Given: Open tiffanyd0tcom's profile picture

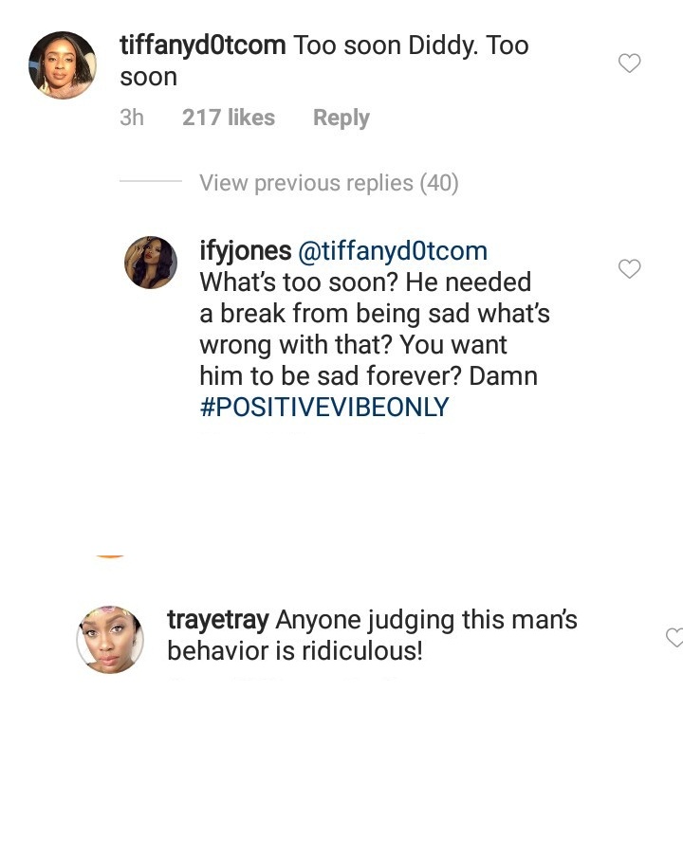Looking at the screenshot, I should pyautogui.click(x=63, y=65).
